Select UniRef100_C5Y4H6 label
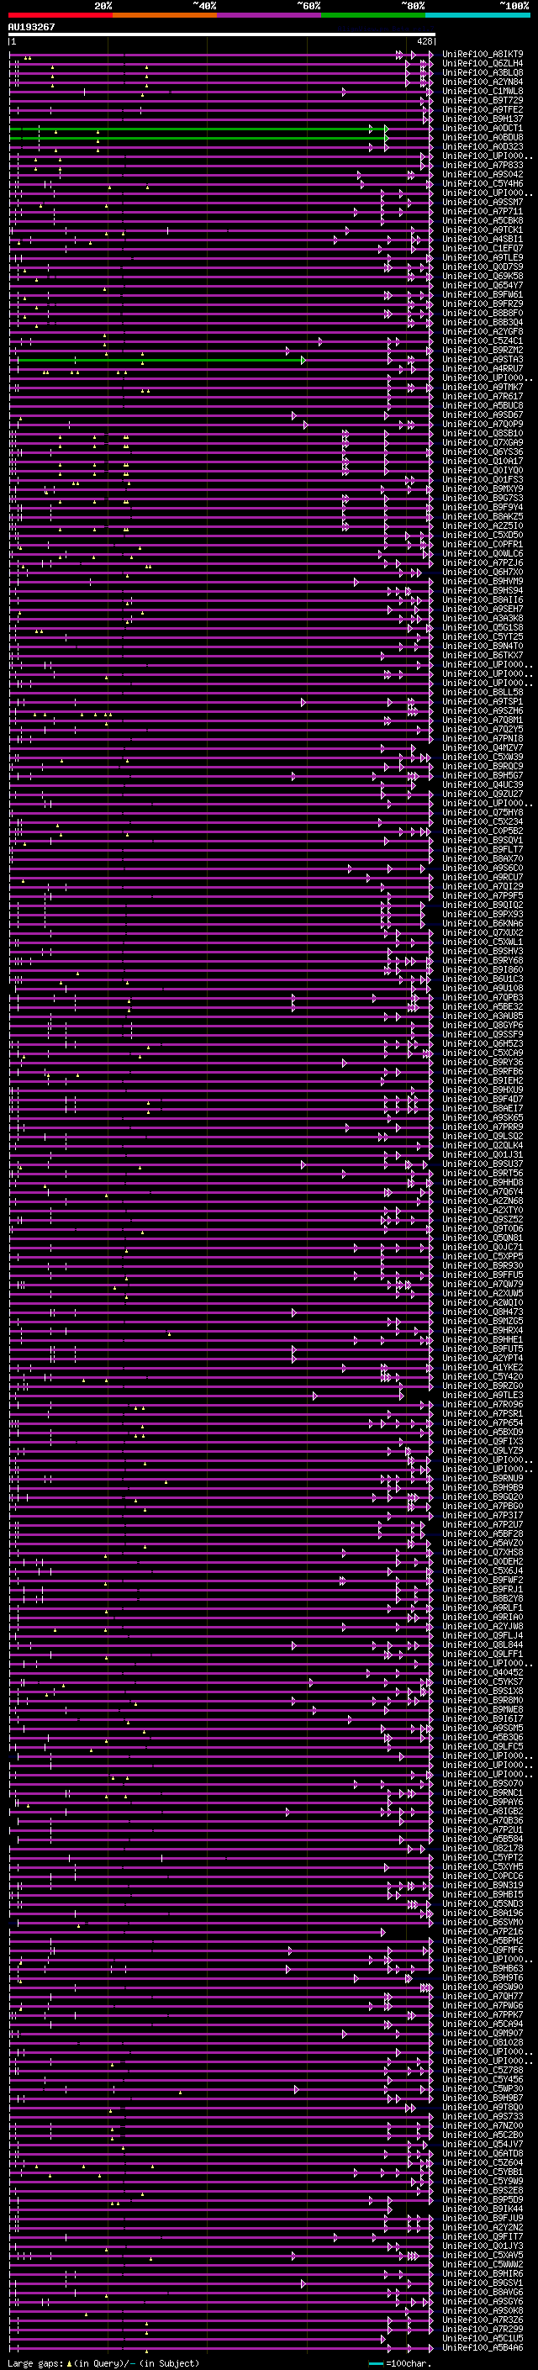The image size is (538, 2370). tap(483, 184)
